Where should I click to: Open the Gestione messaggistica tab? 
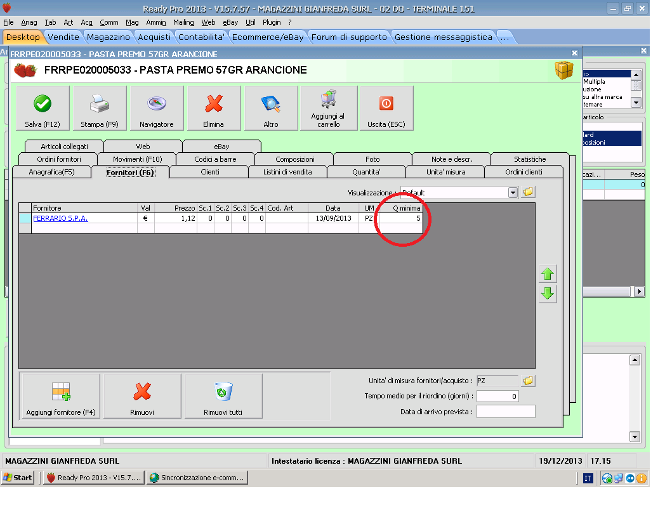coord(443,37)
